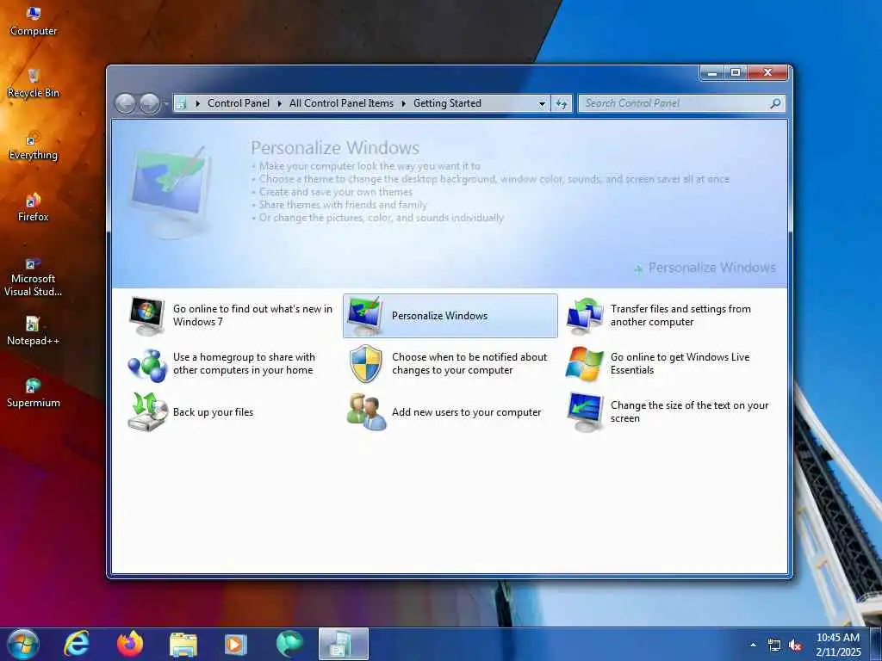Launch Internet Explorer from the taskbar
This screenshot has height=661, width=882.
(x=76, y=644)
